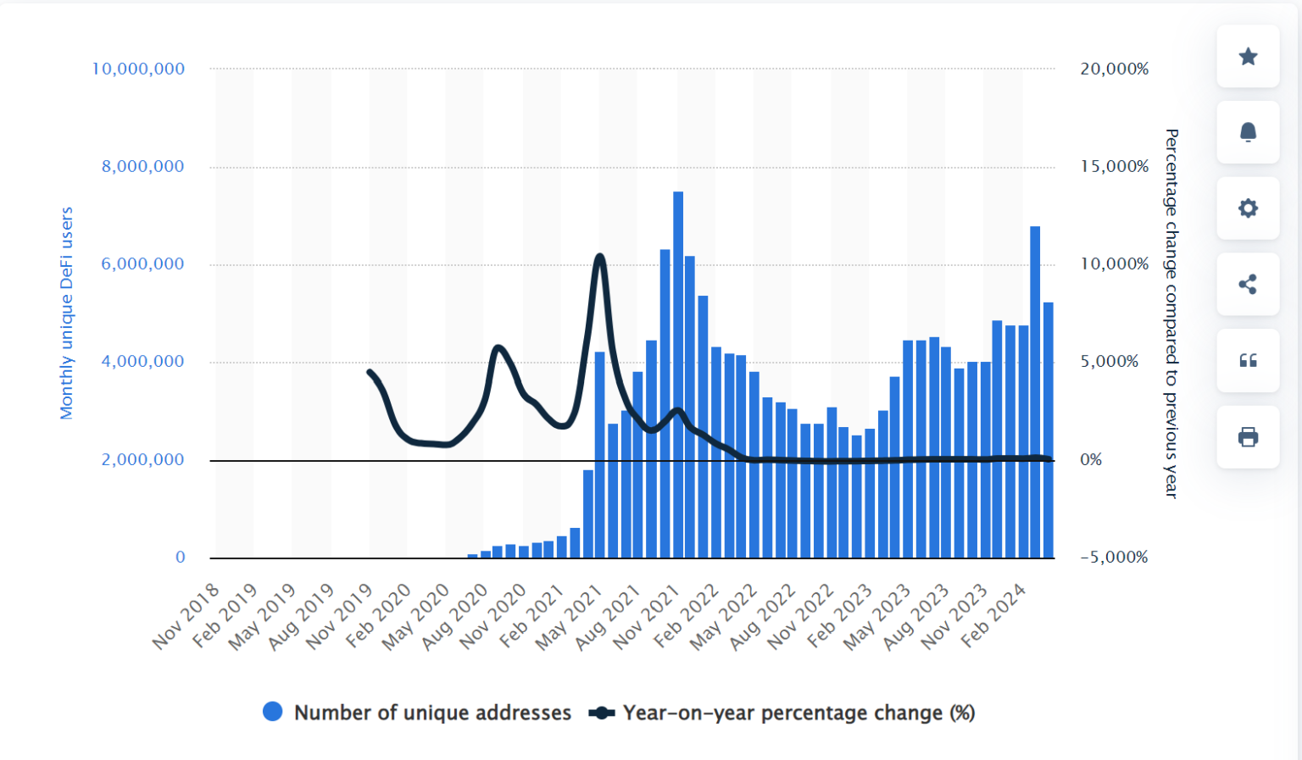Click the share icon for this chart
This screenshot has width=1302, height=760.
pyautogui.click(x=1247, y=285)
